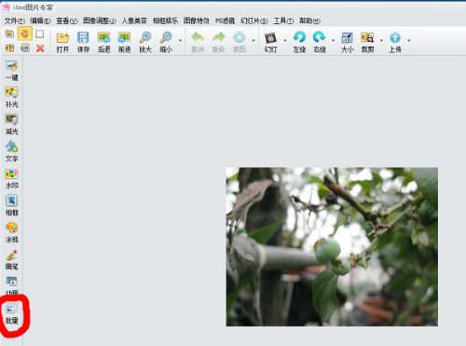Click the 保存 (Save) disk icon
The width and height of the screenshot is (466, 346).
click(x=83, y=42)
